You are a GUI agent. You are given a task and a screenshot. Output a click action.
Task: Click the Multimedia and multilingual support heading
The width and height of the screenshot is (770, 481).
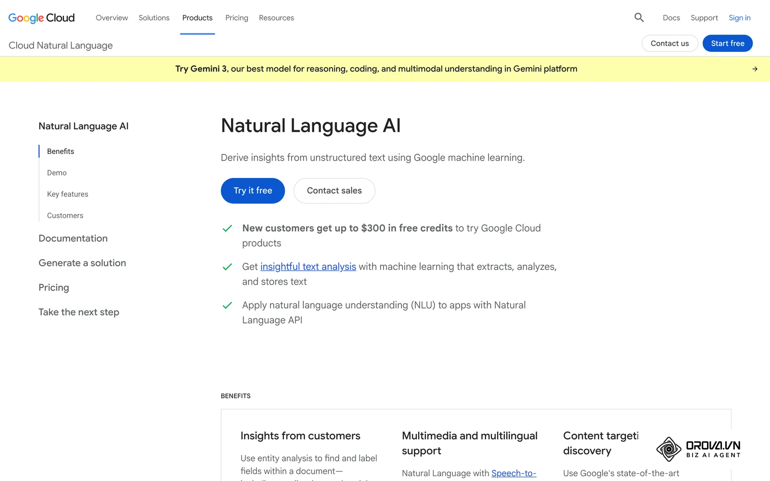coord(470,443)
